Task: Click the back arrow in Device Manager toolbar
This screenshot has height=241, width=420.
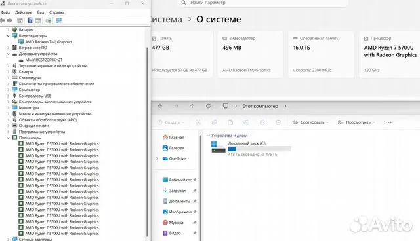Action: 3,20
